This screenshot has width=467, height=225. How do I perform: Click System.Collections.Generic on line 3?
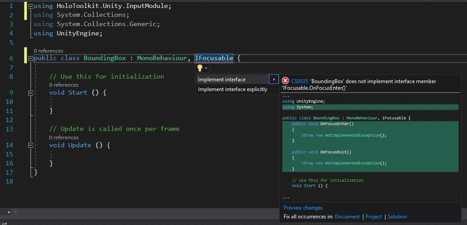pos(107,24)
